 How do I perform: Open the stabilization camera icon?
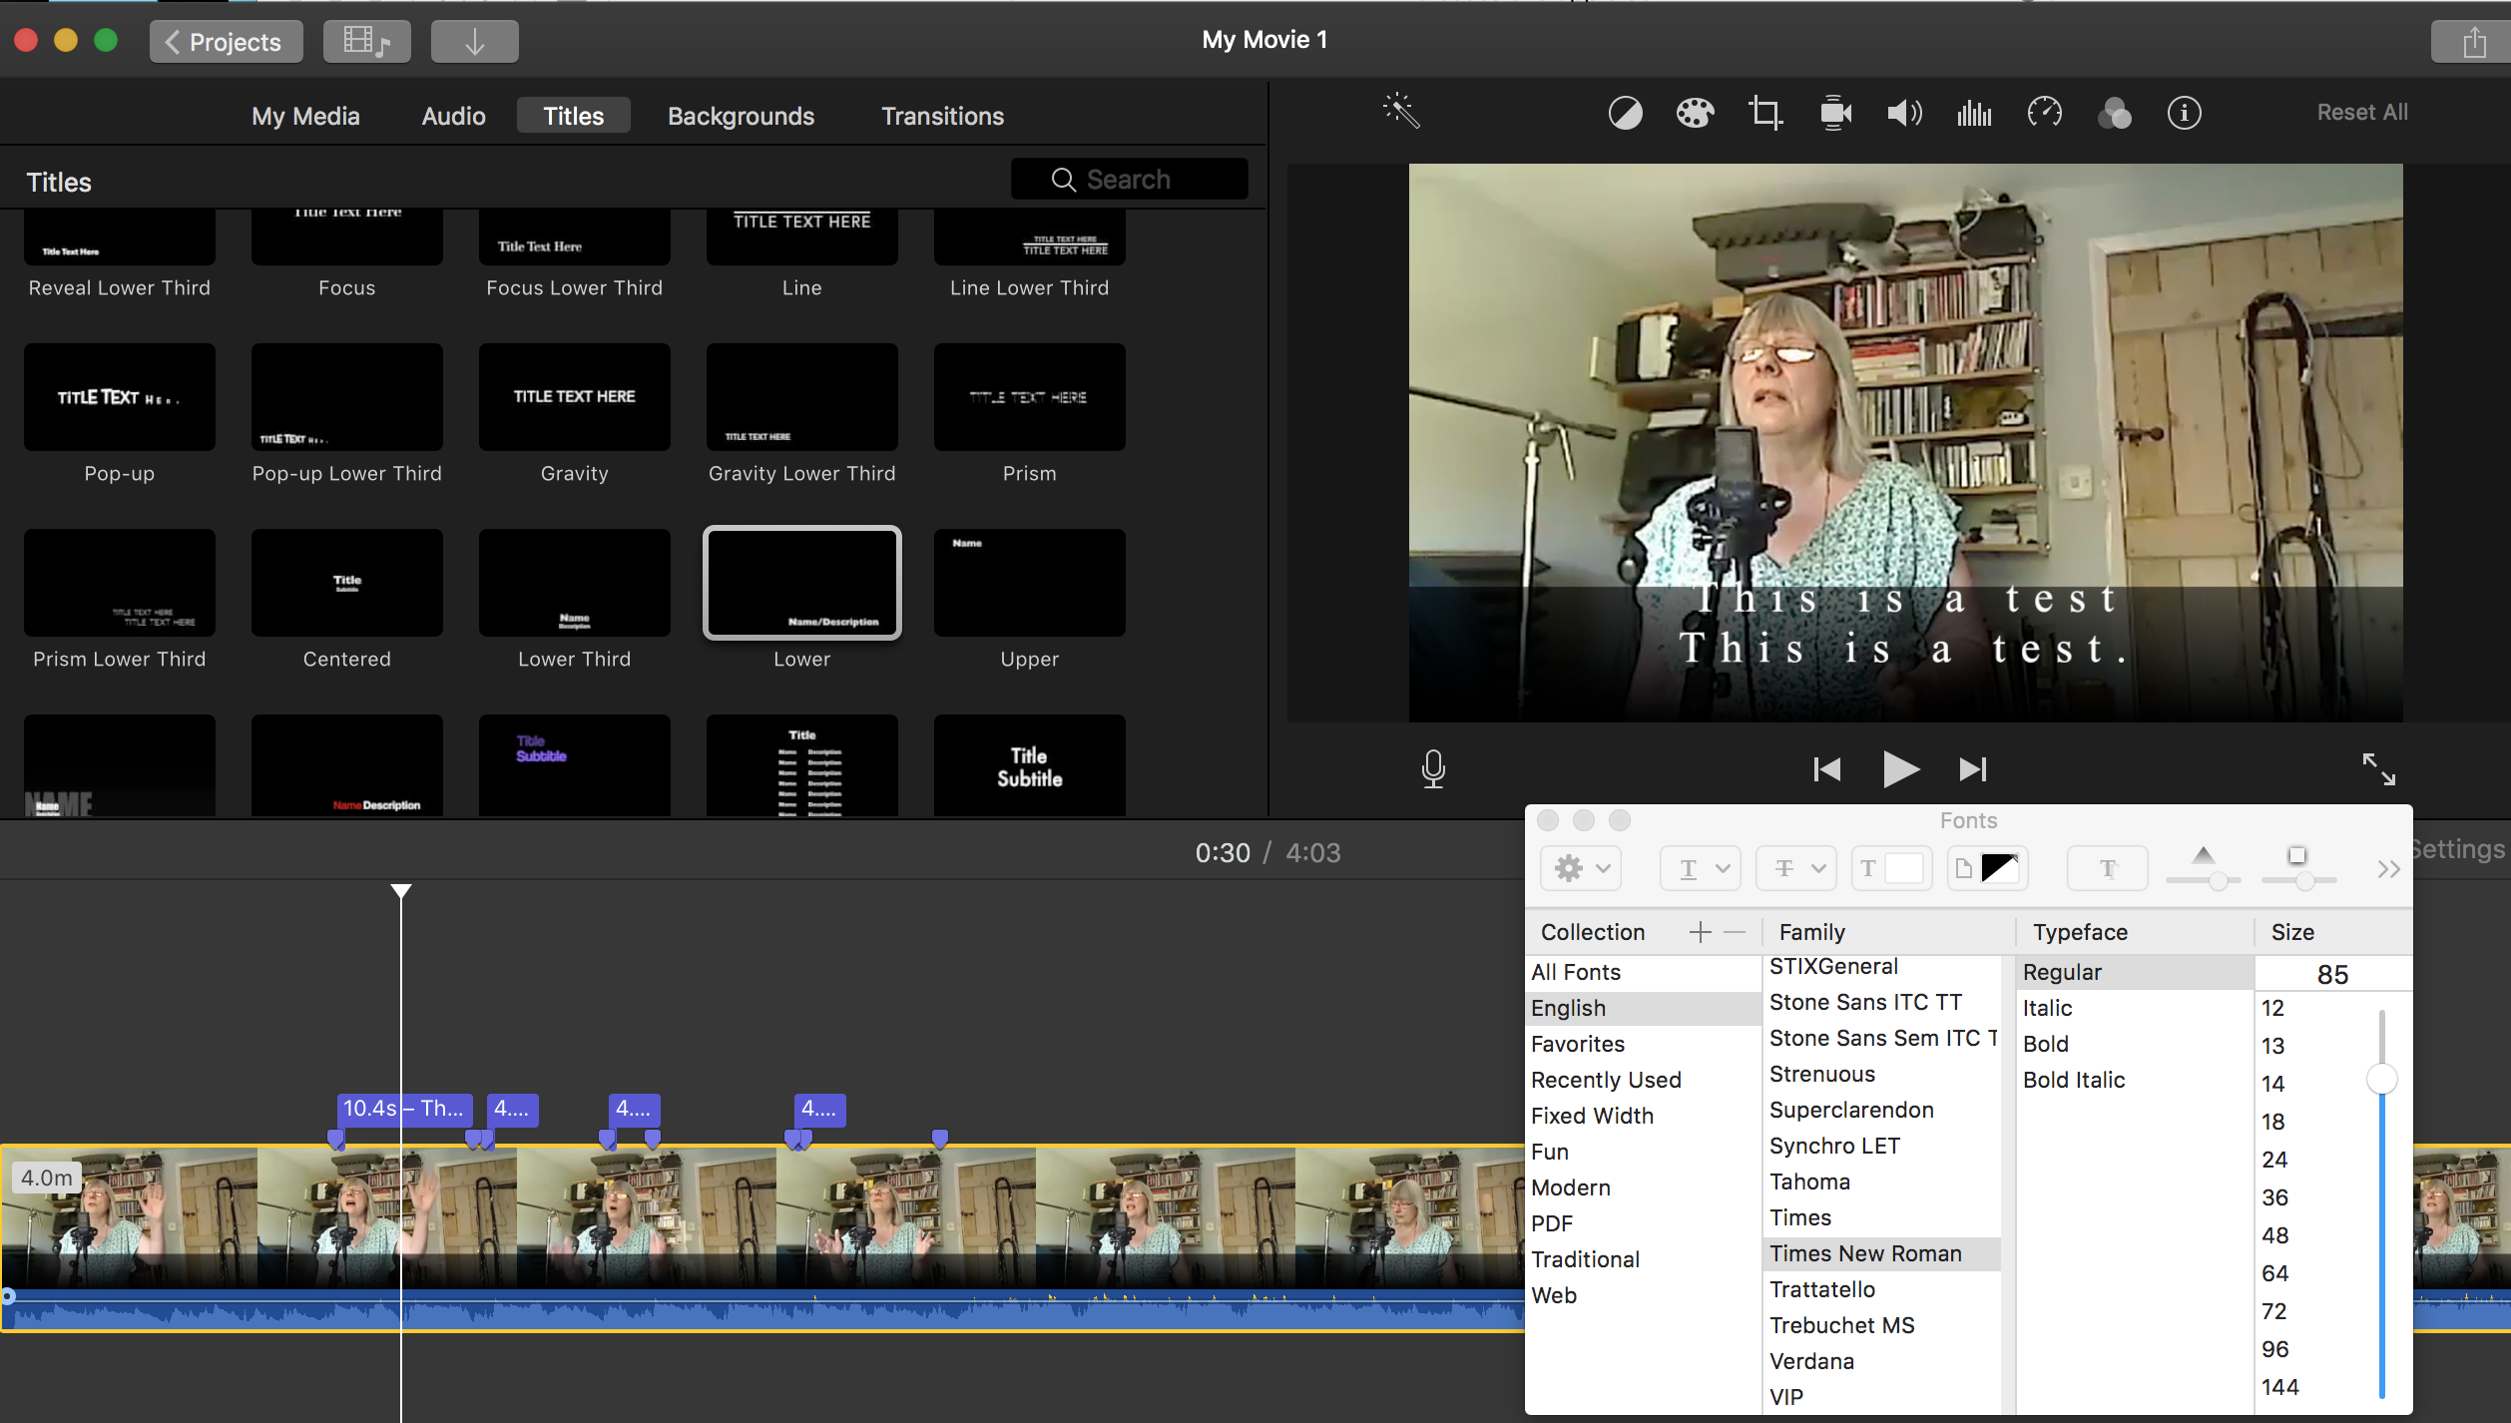[x=1834, y=113]
